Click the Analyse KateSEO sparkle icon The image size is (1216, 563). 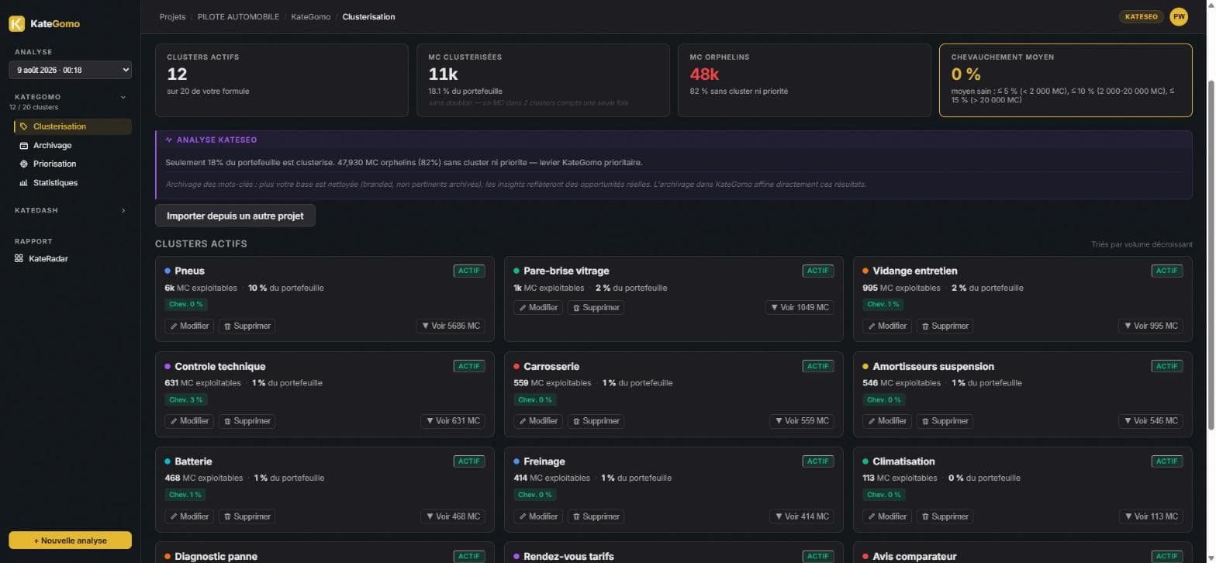click(x=169, y=140)
